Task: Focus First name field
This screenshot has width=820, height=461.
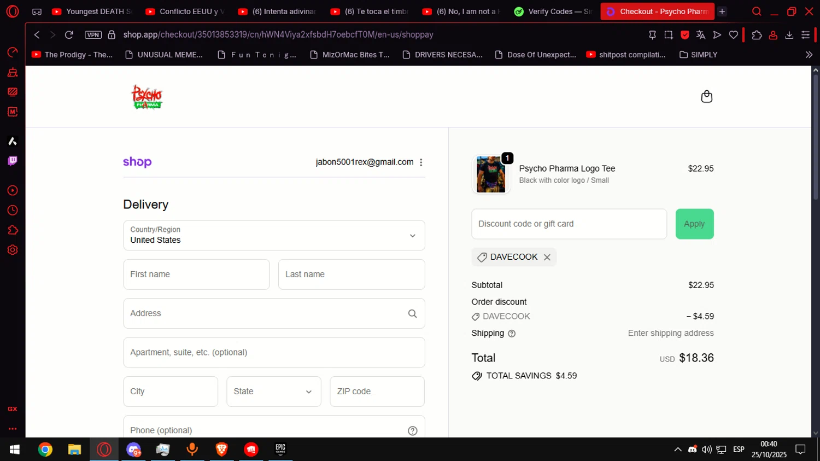Action: (x=196, y=275)
